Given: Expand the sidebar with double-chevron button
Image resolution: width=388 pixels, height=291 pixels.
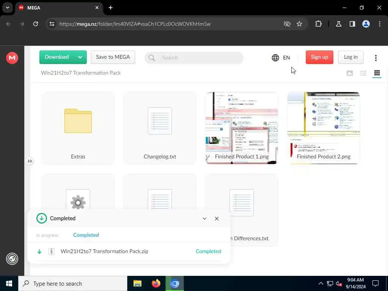Looking at the screenshot, I should 30,161.
